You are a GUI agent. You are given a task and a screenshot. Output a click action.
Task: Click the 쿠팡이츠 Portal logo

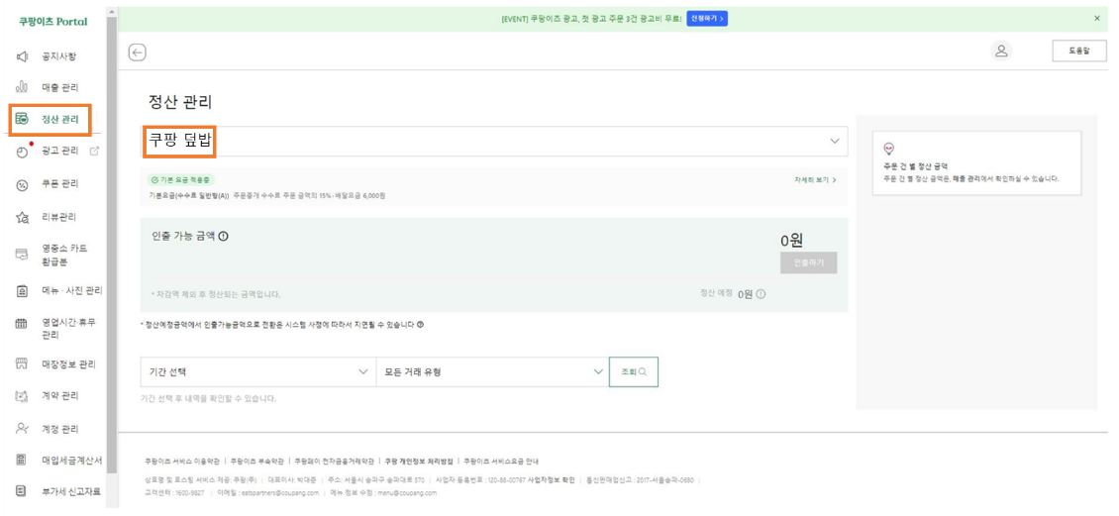(x=52, y=22)
